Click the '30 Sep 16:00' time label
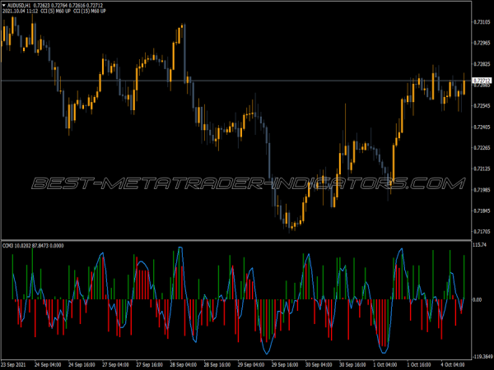Viewport: 494px width, 370px height. tap(352, 365)
